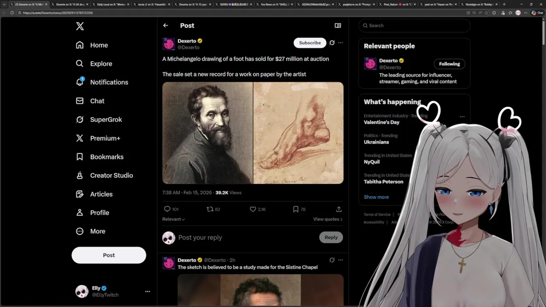
Task: Open account options dots beside Elly
Action: [148, 292]
